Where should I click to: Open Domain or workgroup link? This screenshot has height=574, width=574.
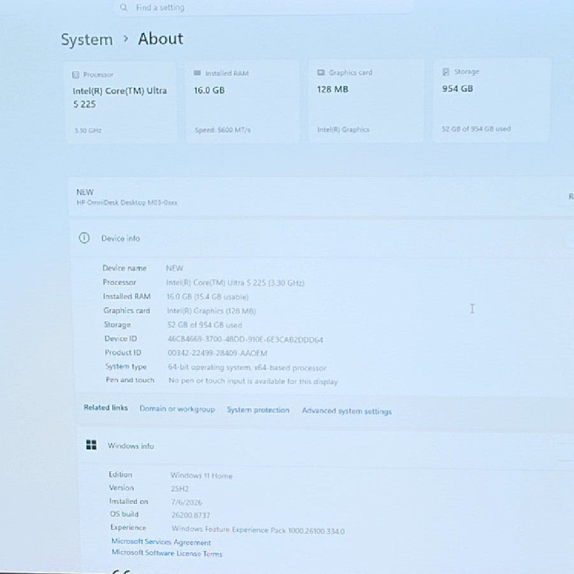tap(177, 409)
